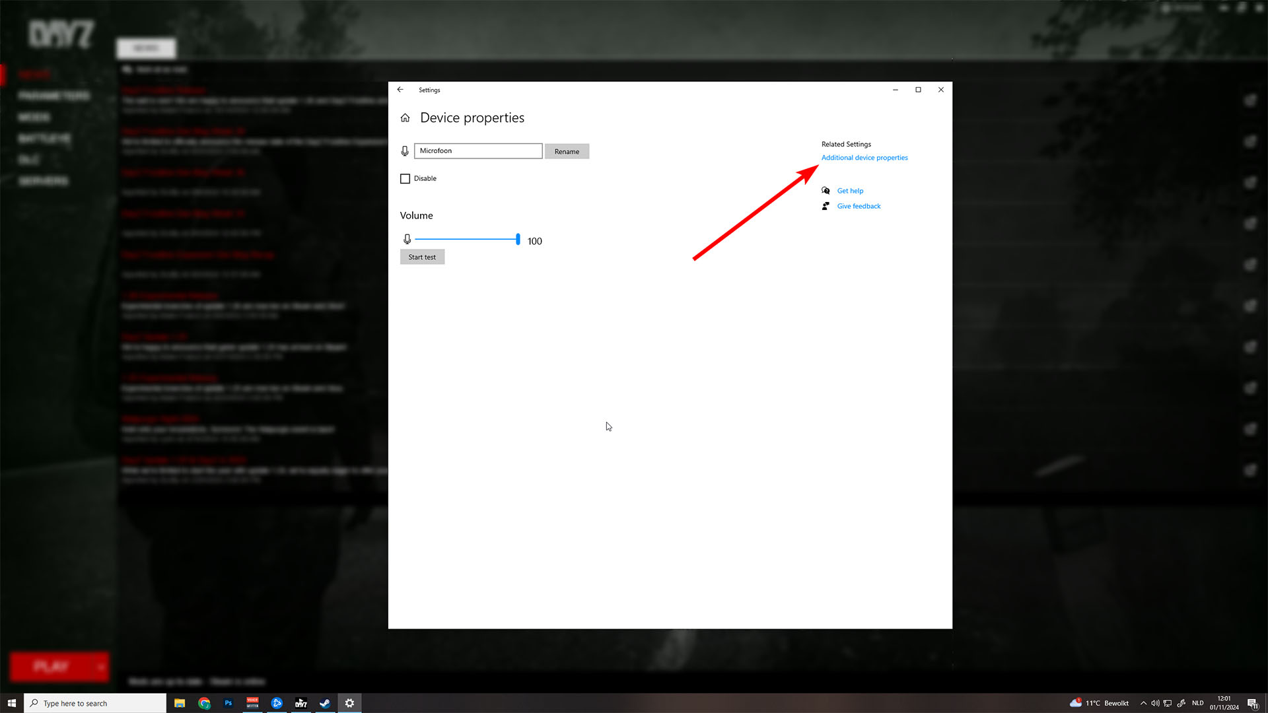The image size is (1268, 713).
Task: Click the Microfoon device name field
Action: 478,151
